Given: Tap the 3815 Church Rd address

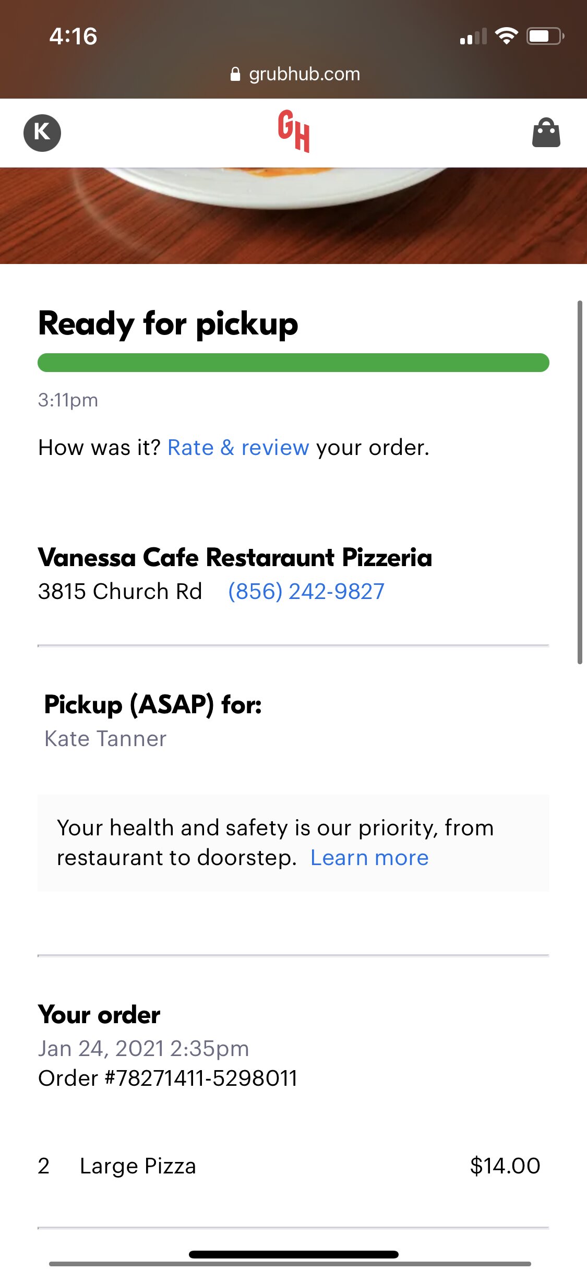Looking at the screenshot, I should tap(120, 592).
